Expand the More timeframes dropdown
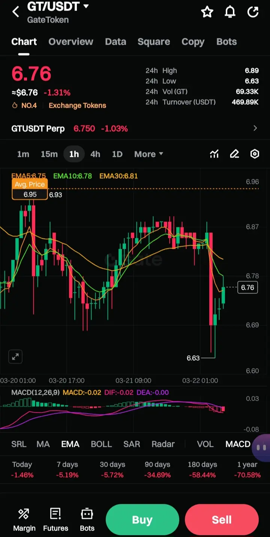 (x=149, y=154)
